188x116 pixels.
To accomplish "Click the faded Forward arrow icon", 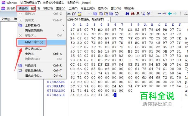I will (x=175, y=14).
